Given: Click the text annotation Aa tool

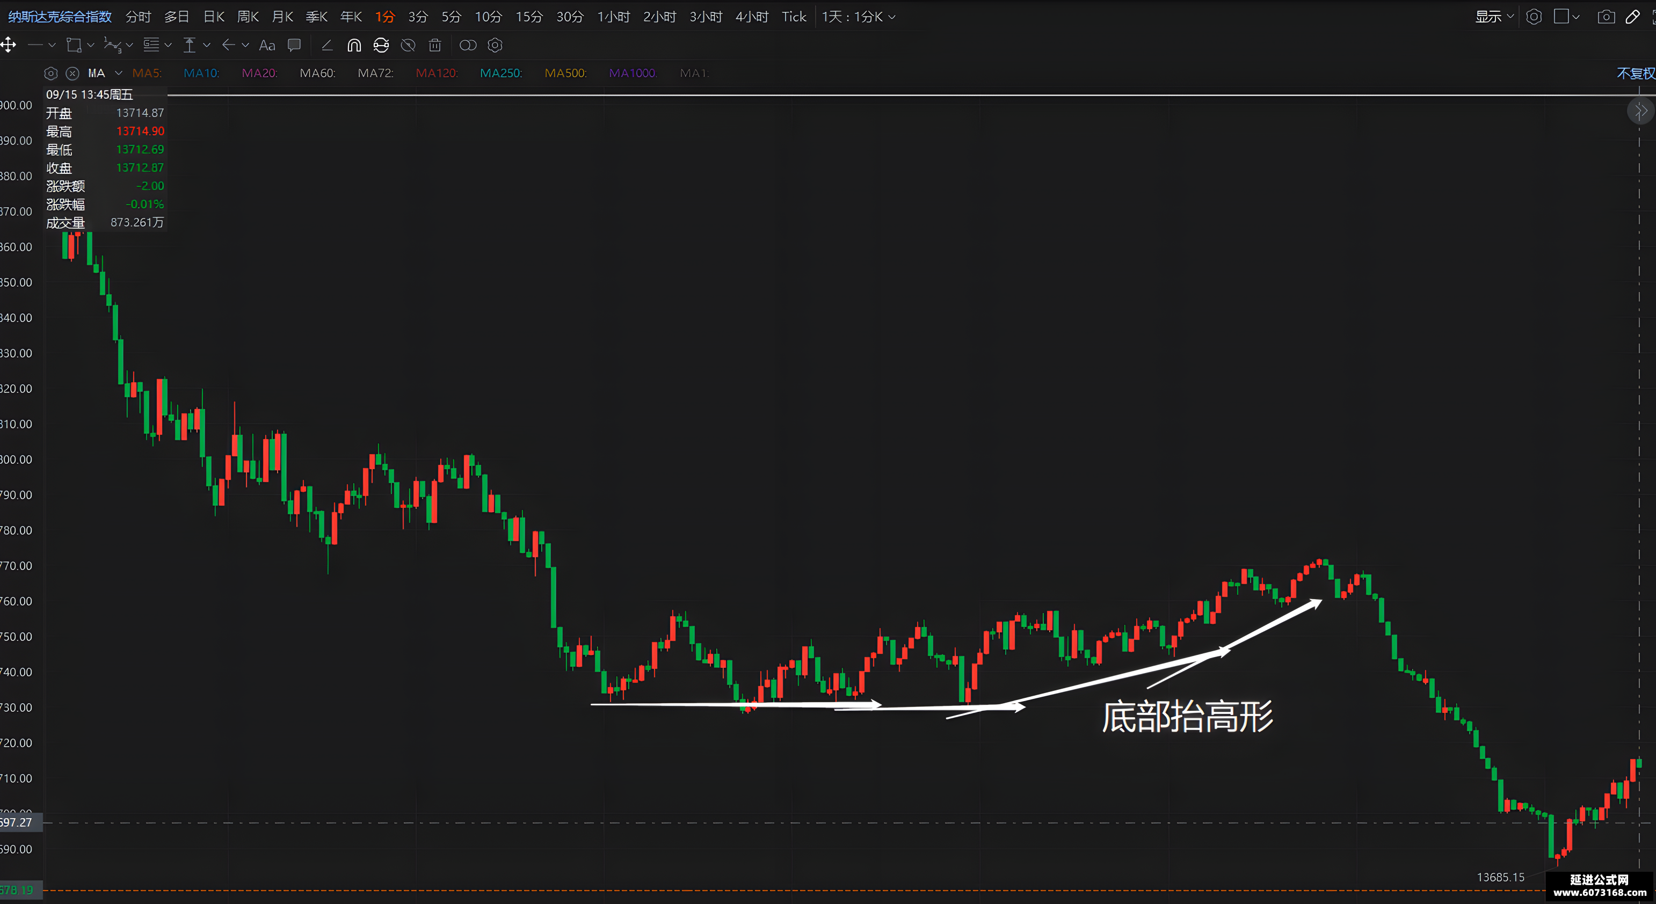Looking at the screenshot, I should [x=267, y=45].
